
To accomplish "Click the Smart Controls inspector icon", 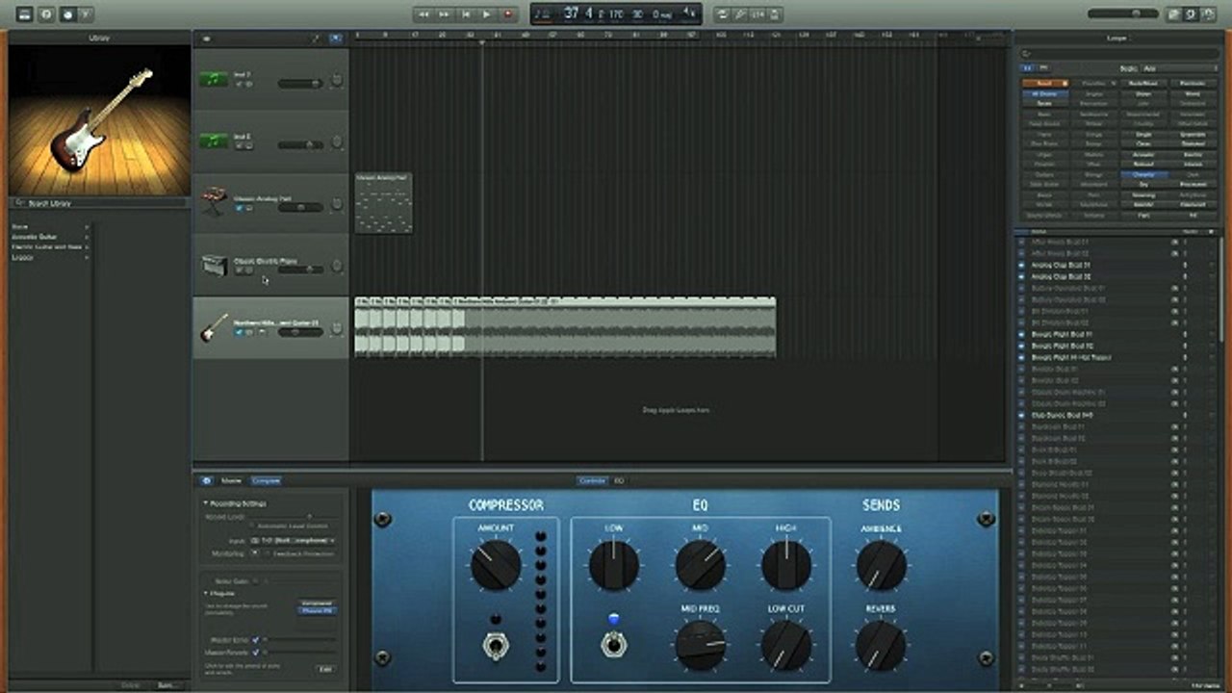I will [206, 480].
